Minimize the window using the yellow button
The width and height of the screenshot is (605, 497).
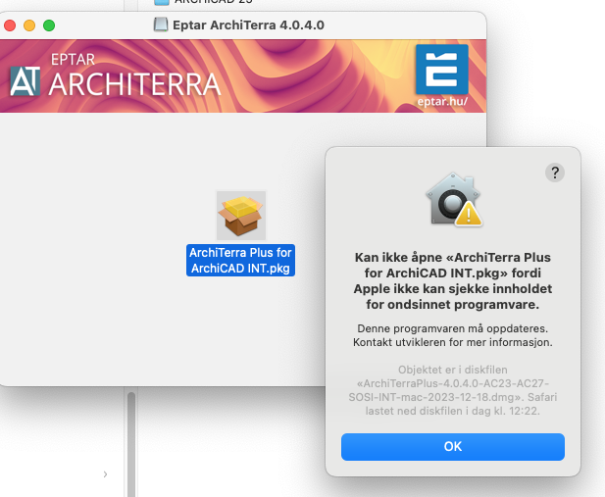tap(30, 25)
